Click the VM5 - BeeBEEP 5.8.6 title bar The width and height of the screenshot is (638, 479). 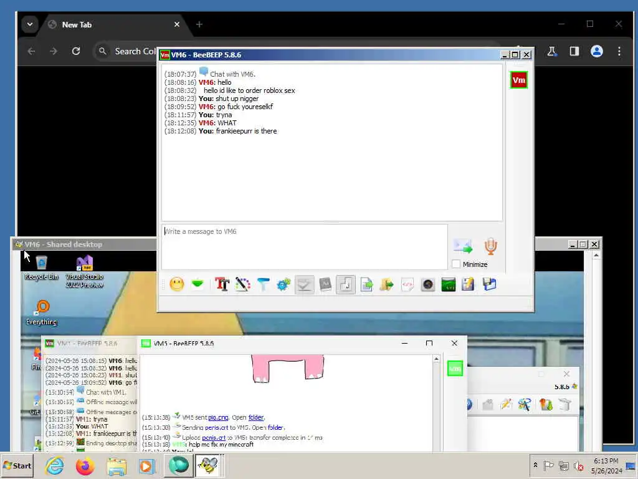[269, 344]
